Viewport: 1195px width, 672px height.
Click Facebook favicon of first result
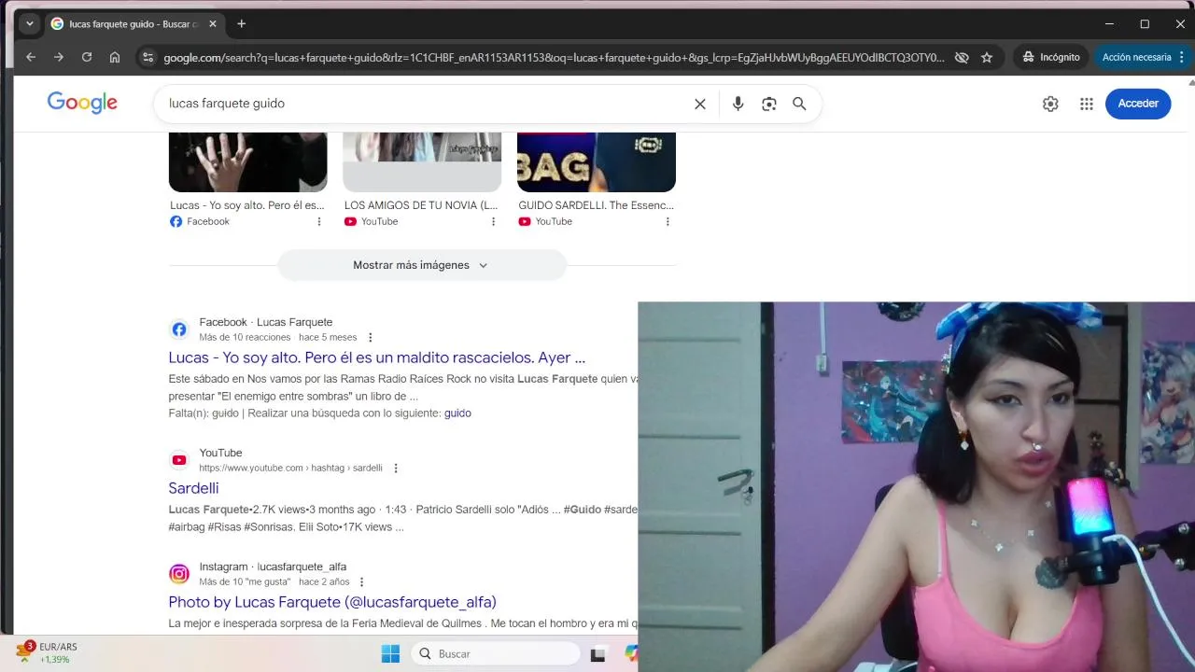click(179, 329)
